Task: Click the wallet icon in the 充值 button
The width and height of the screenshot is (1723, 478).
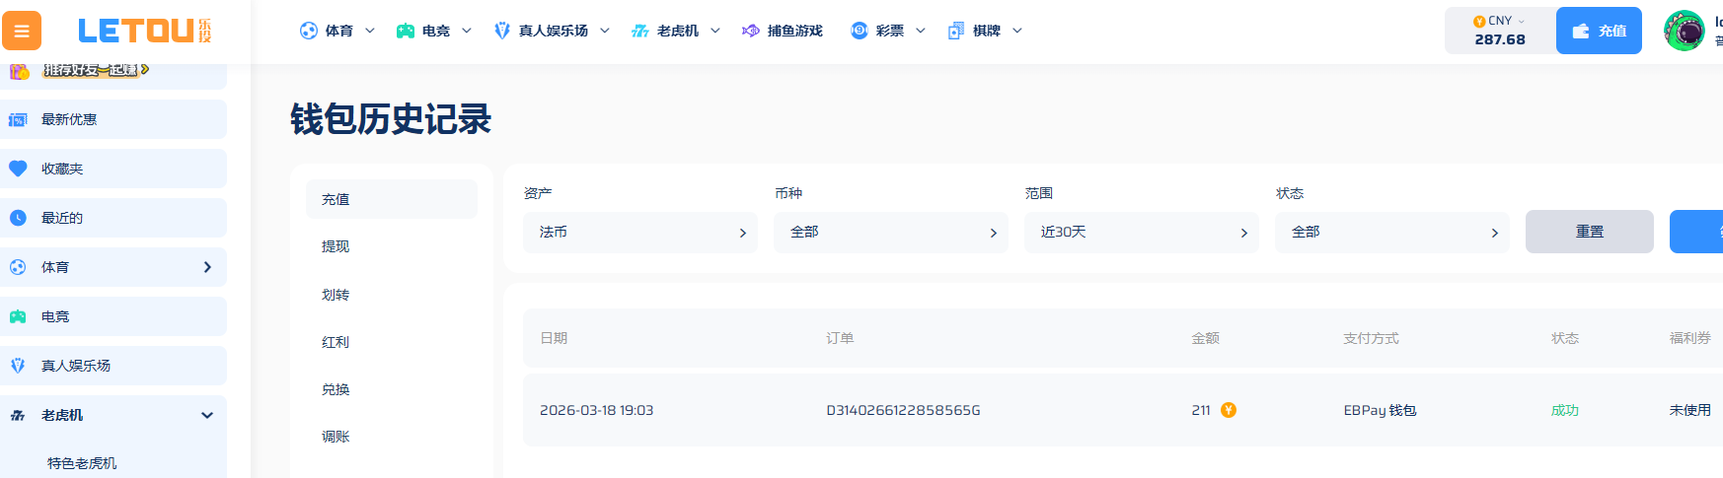Action: tap(1581, 31)
